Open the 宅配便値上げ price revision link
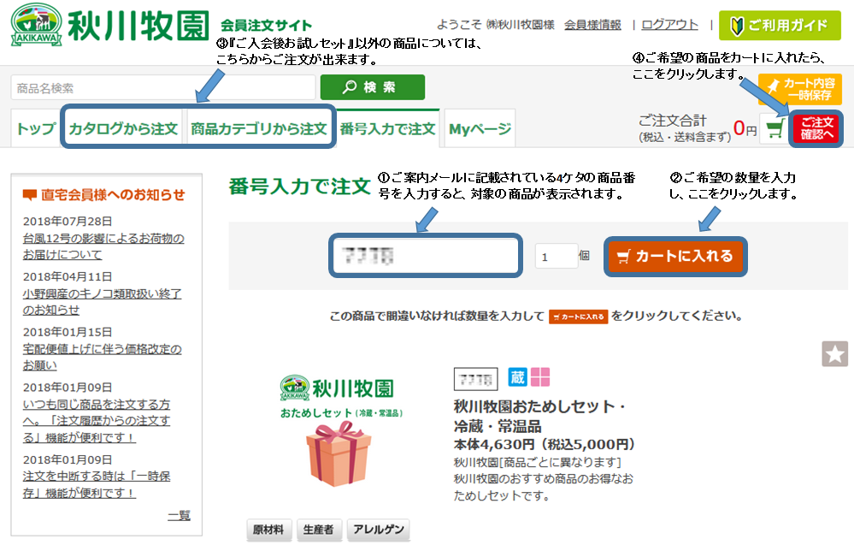Image resolution: width=854 pixels, height=545 pixels. coord(103,357)
